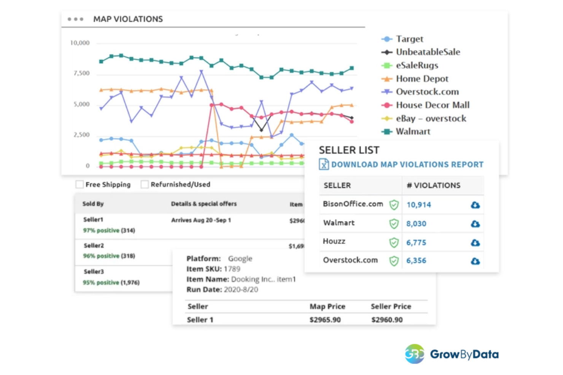
Task: Click the Arrives Aug 20 -Sep 1 text
Action: pyautogui.click(x=201, y=220)
